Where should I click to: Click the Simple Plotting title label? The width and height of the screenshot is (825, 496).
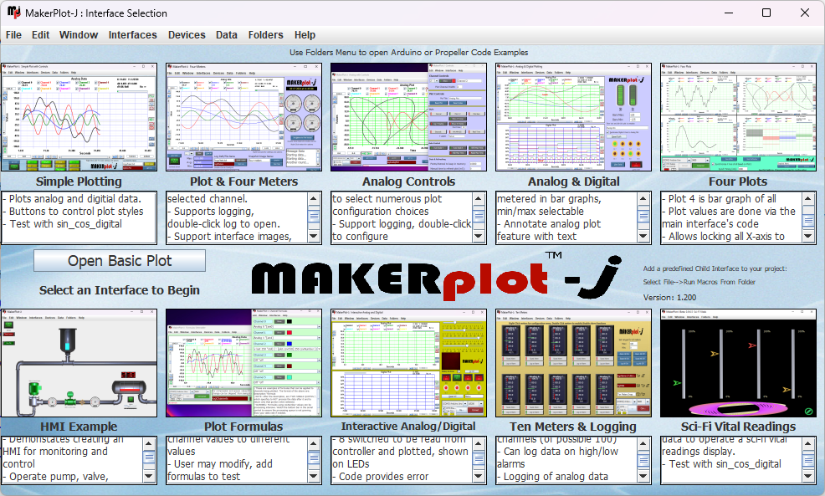79,182
